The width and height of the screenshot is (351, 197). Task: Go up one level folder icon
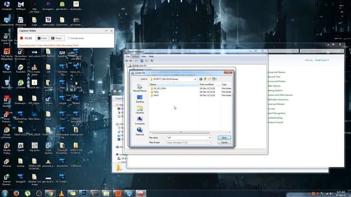[205, 79]
